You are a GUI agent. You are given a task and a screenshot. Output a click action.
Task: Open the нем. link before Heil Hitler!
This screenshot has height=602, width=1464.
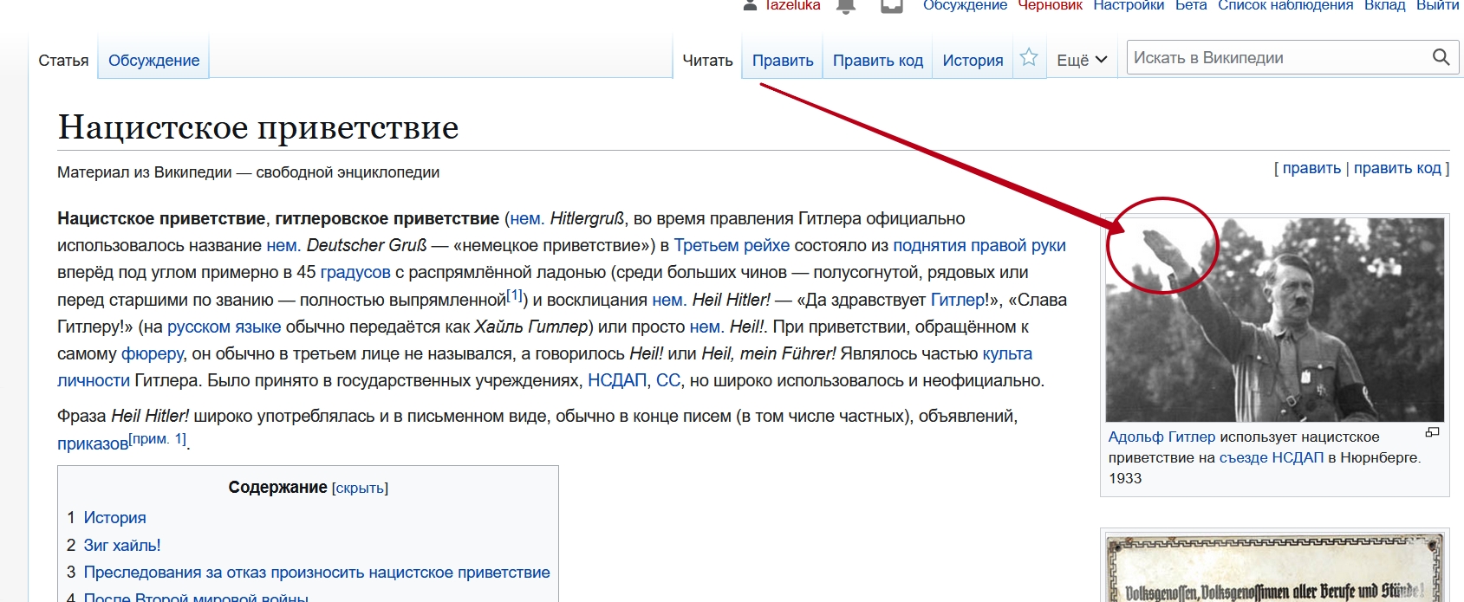coord(669,300)
